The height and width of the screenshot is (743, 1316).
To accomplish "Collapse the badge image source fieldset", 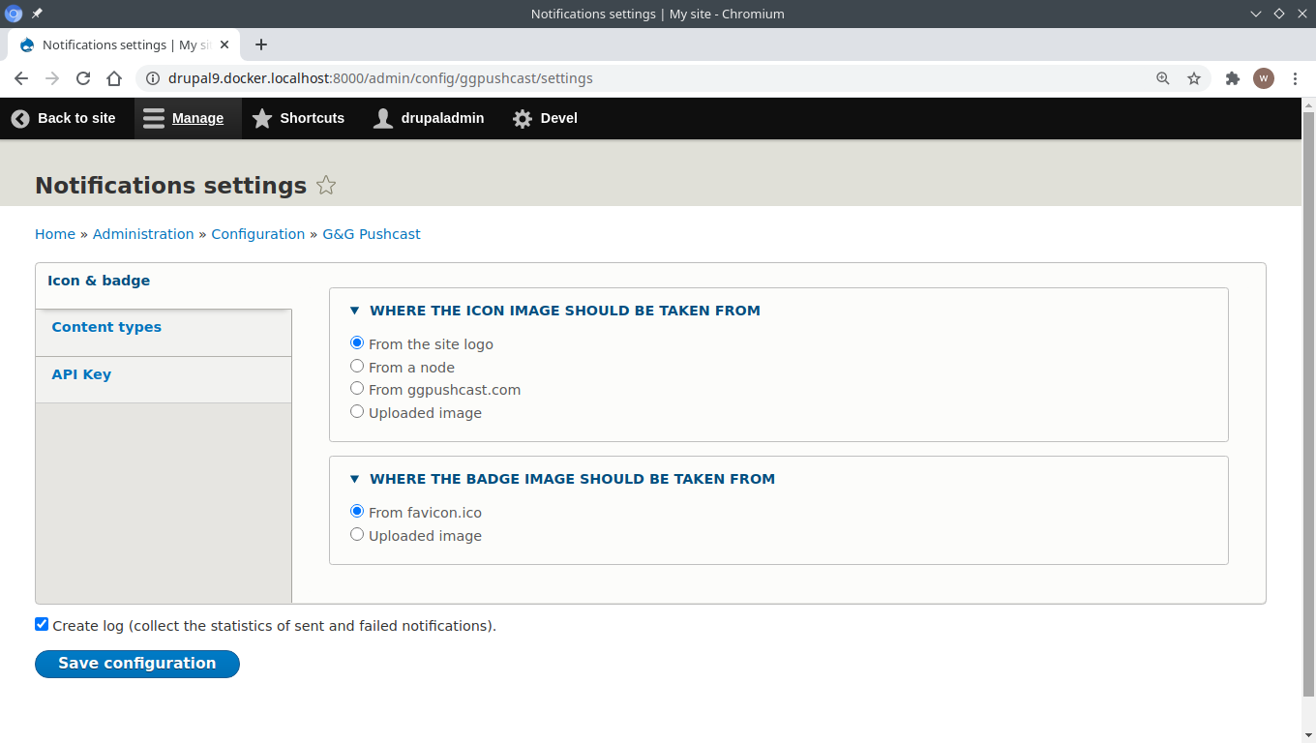I will 354,478.
